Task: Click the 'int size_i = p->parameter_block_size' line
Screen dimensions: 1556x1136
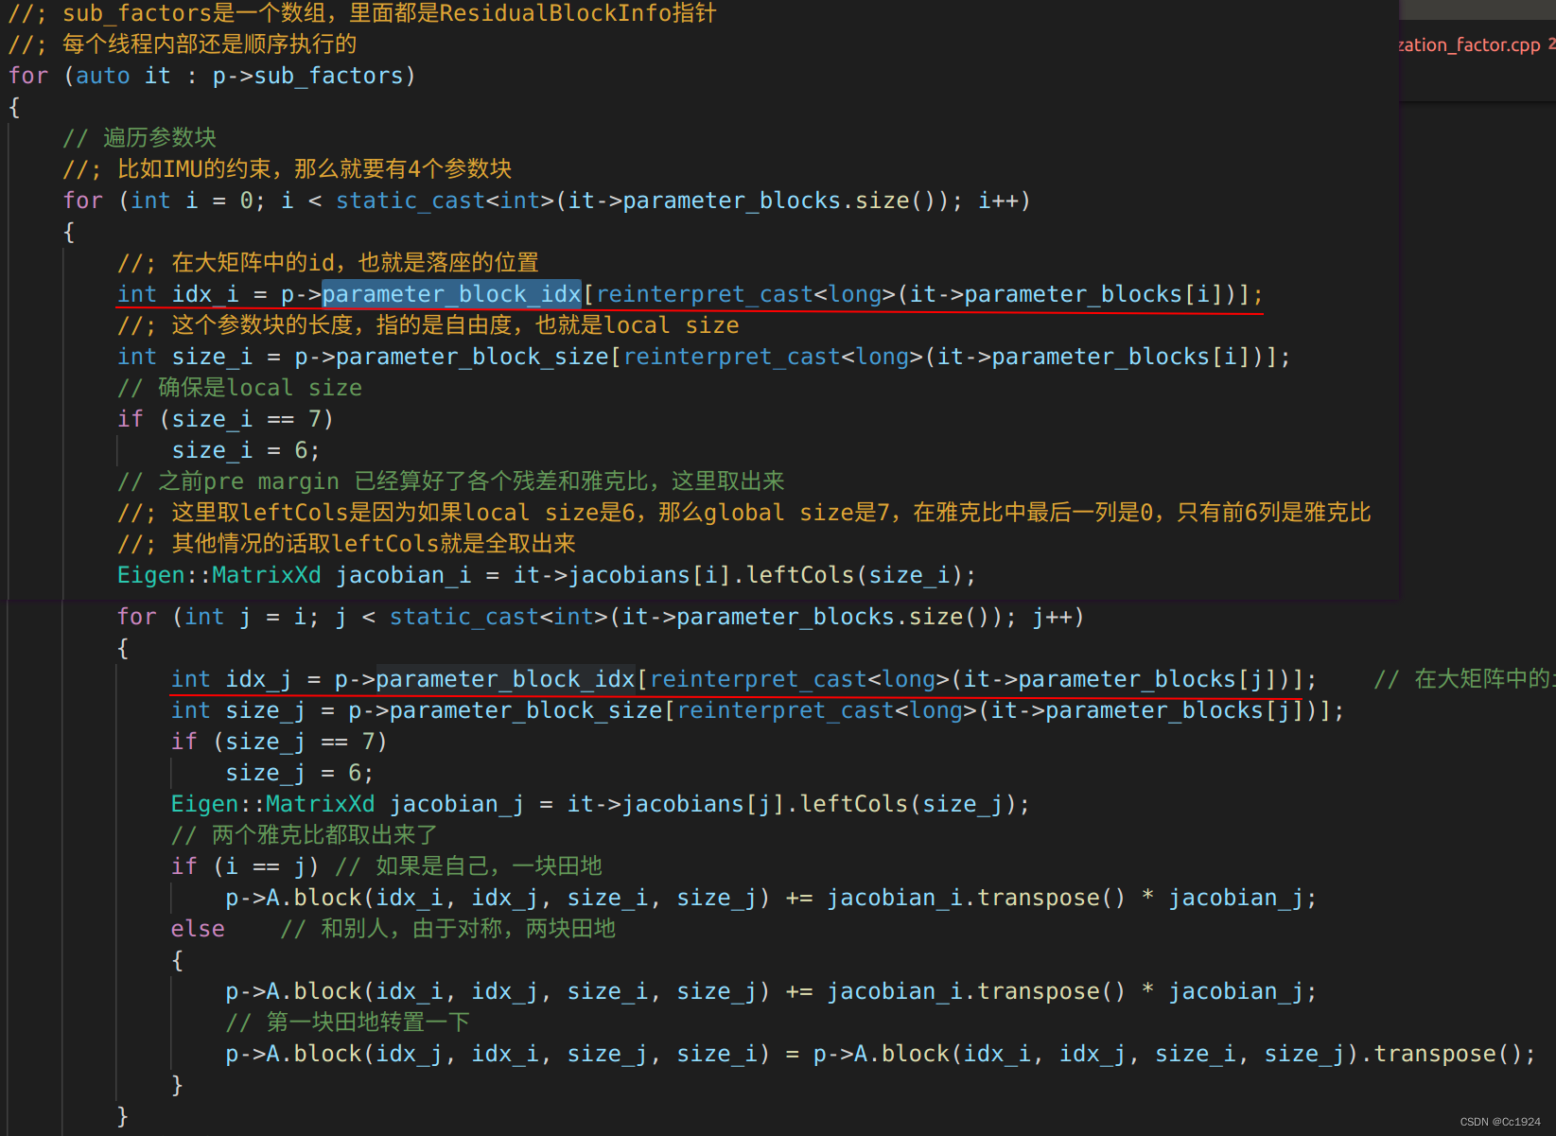Action: point(704,357)
